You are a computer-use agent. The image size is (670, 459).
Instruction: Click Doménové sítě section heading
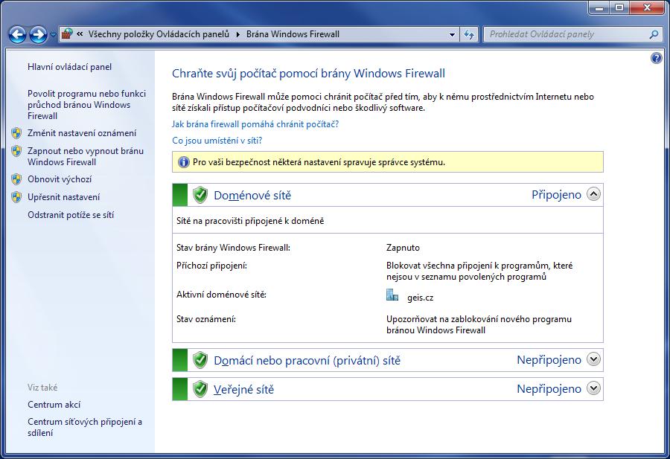point(252,196)
